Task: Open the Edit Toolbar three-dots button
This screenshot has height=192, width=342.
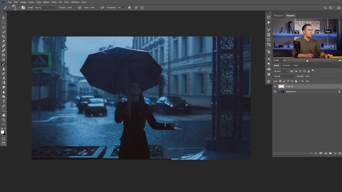Action: [x=4, y=124]
